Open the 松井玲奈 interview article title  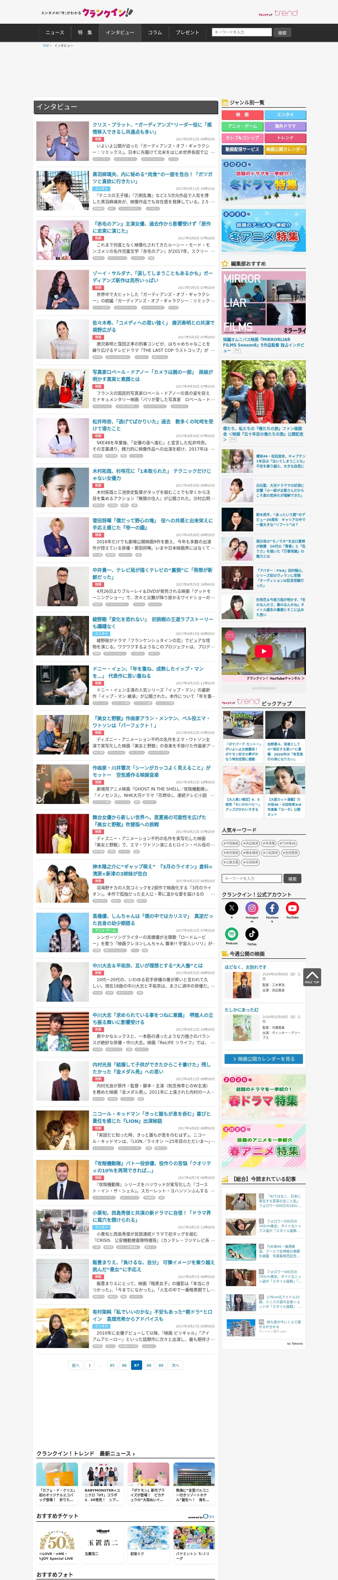(153, 425)
